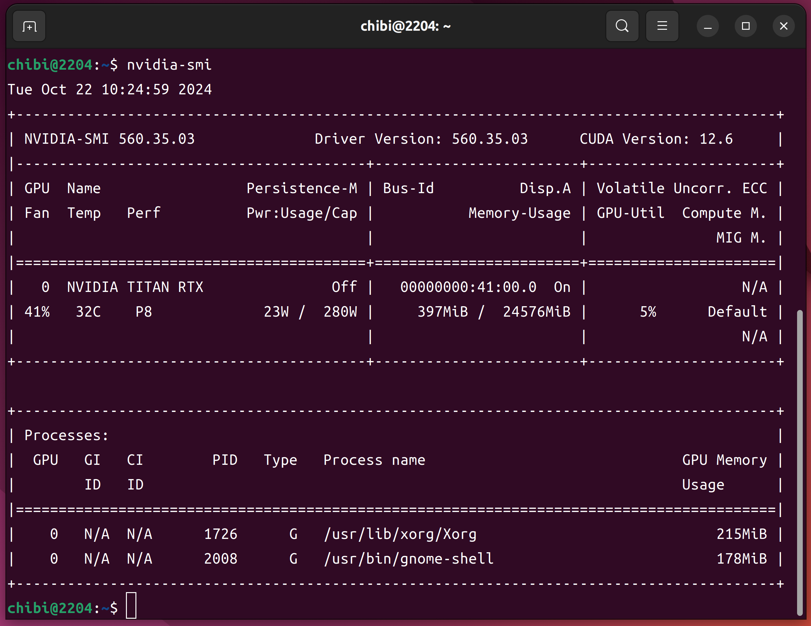Click the empty cursor at the bottom prompt
811x626 pixels.
coord(131,605)
